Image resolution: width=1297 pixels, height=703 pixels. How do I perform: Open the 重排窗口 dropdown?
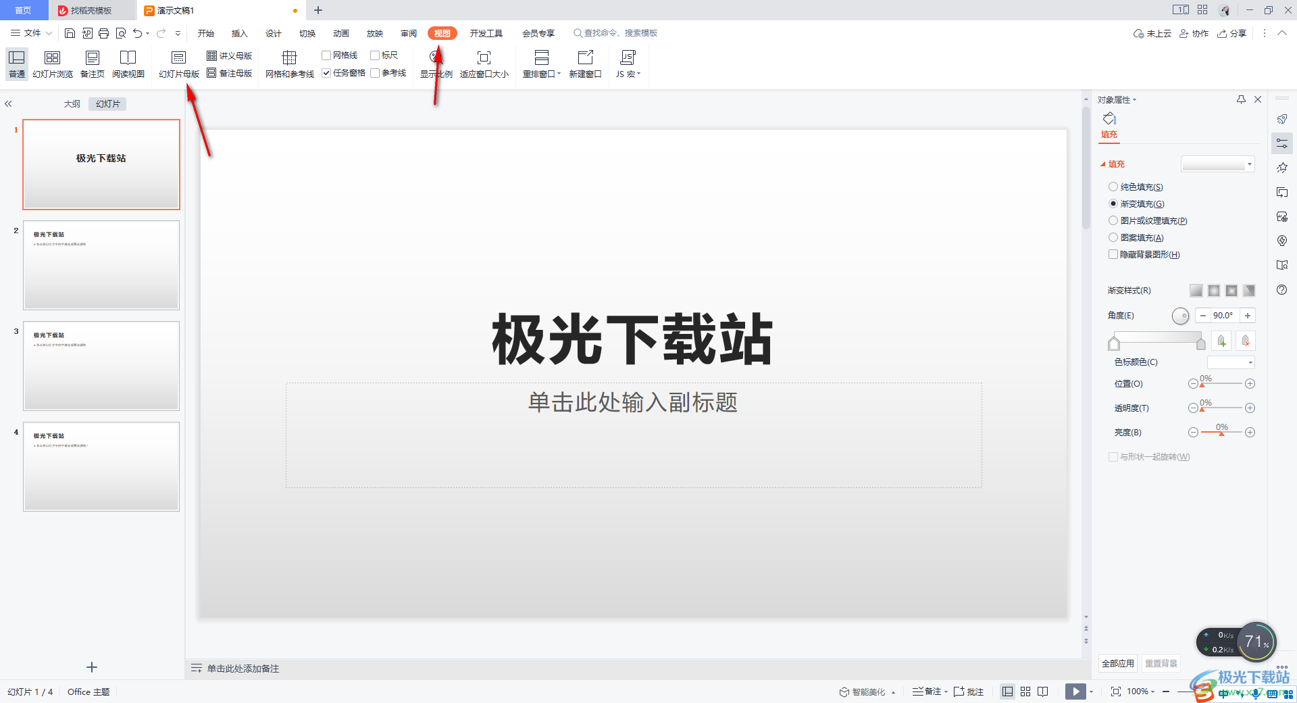[542, 64]
